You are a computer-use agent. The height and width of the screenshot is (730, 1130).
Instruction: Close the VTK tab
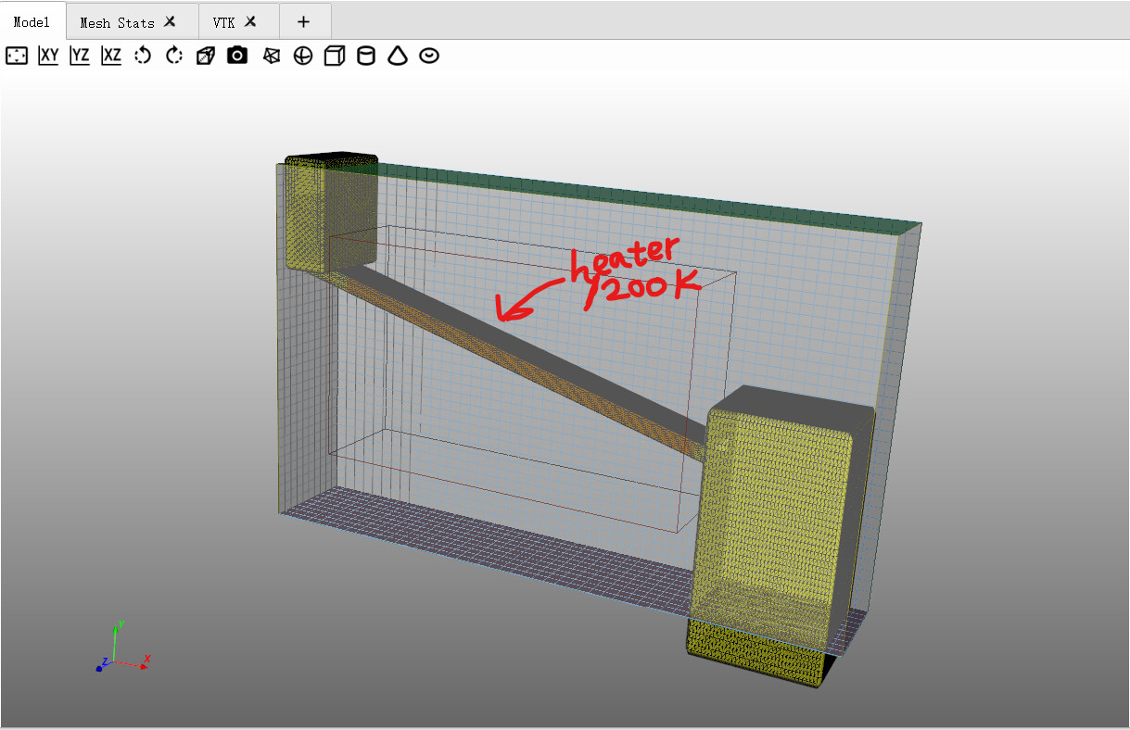coord(250,22)
